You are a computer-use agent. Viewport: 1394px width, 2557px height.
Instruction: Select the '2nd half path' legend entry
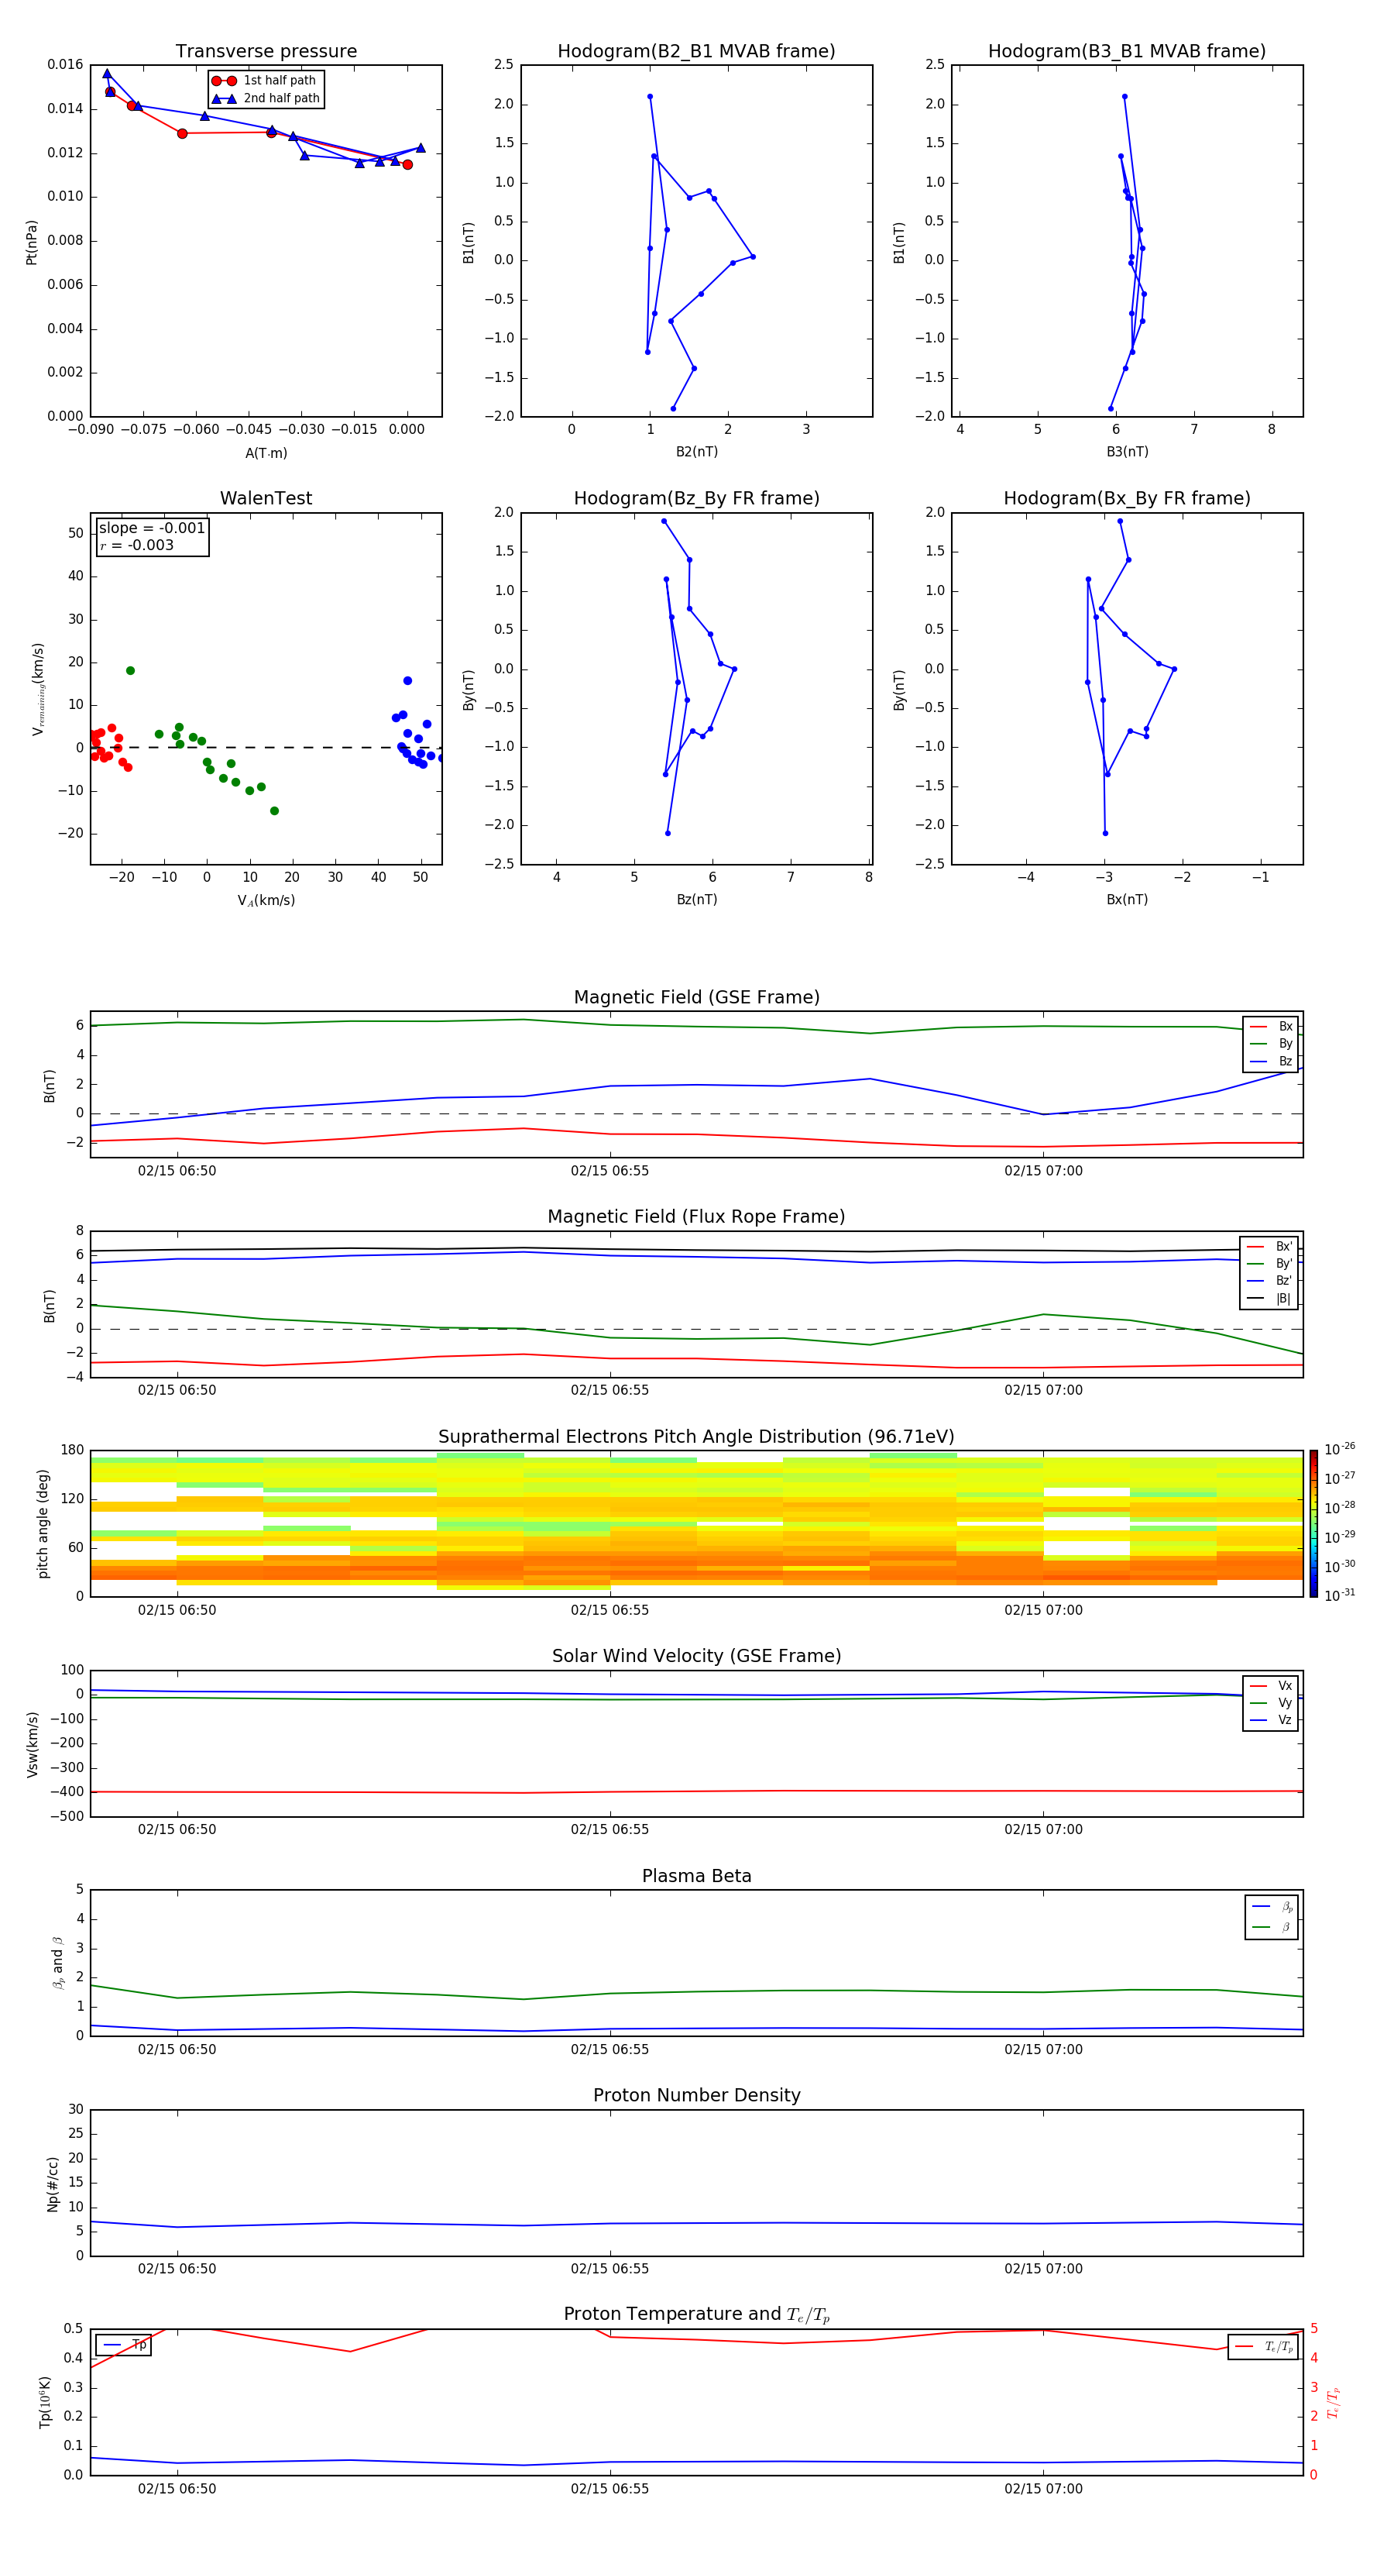tap(265, 98)
